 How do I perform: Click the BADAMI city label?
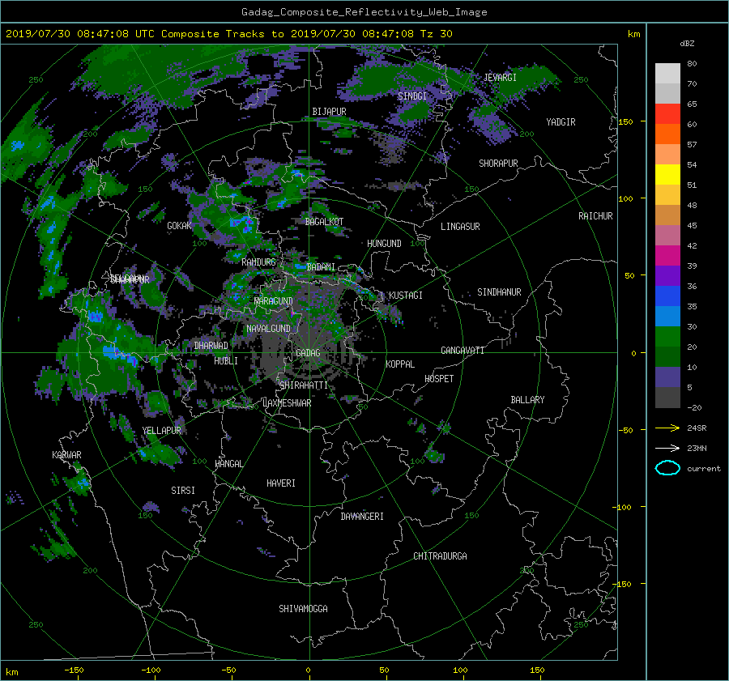[x=321, y=267]
